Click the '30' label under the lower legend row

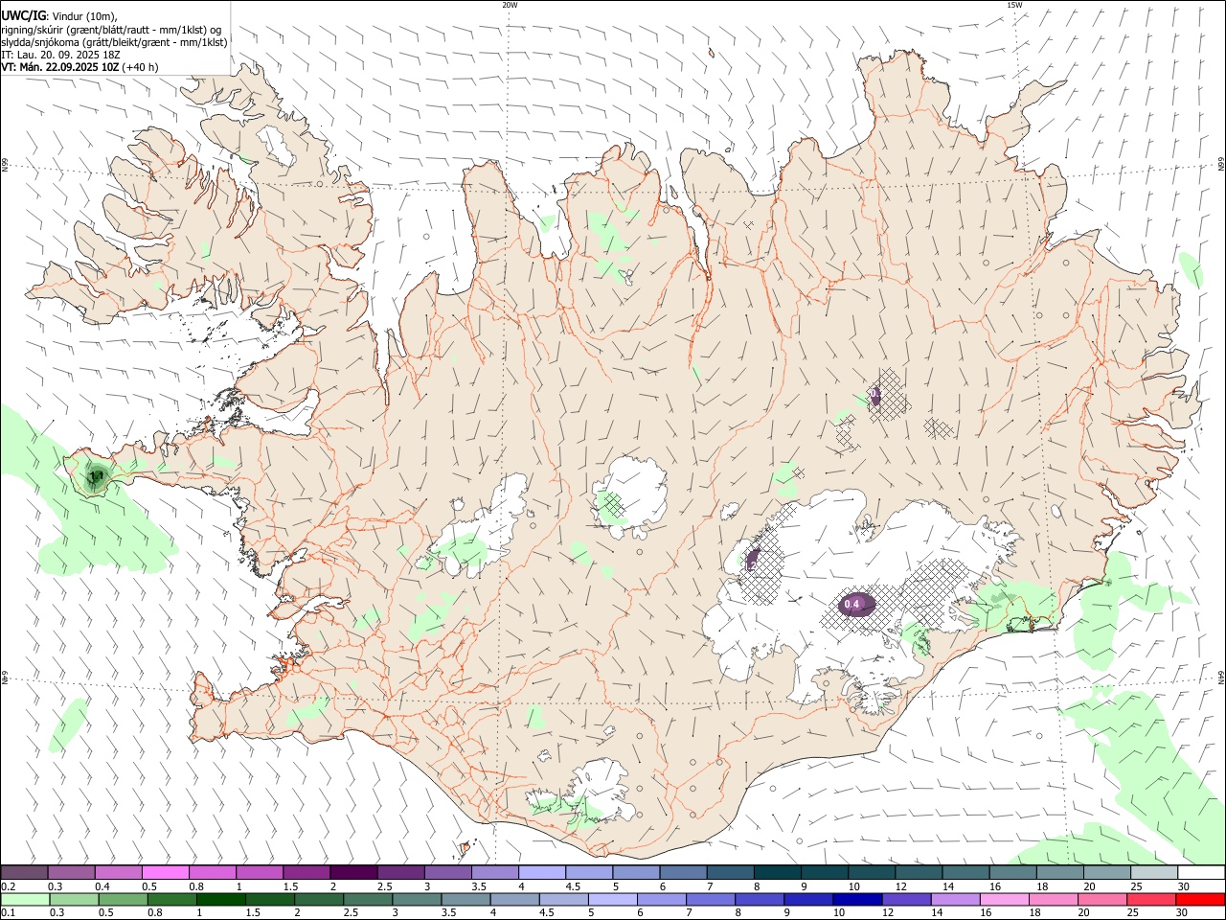(x=1182, y=913)
